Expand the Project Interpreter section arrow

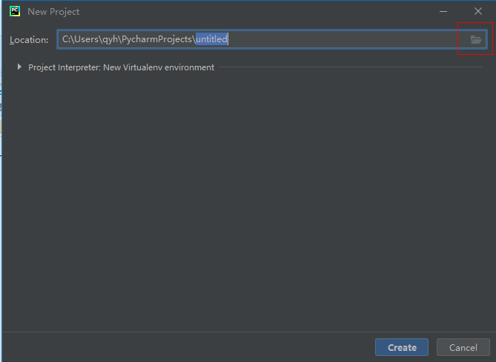tap(19, 67)
